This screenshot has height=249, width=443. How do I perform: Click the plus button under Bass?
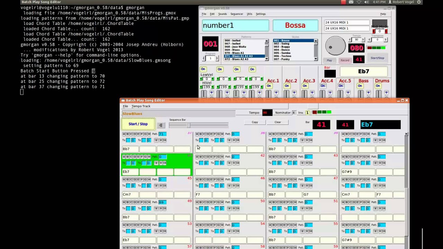point(368,93)
